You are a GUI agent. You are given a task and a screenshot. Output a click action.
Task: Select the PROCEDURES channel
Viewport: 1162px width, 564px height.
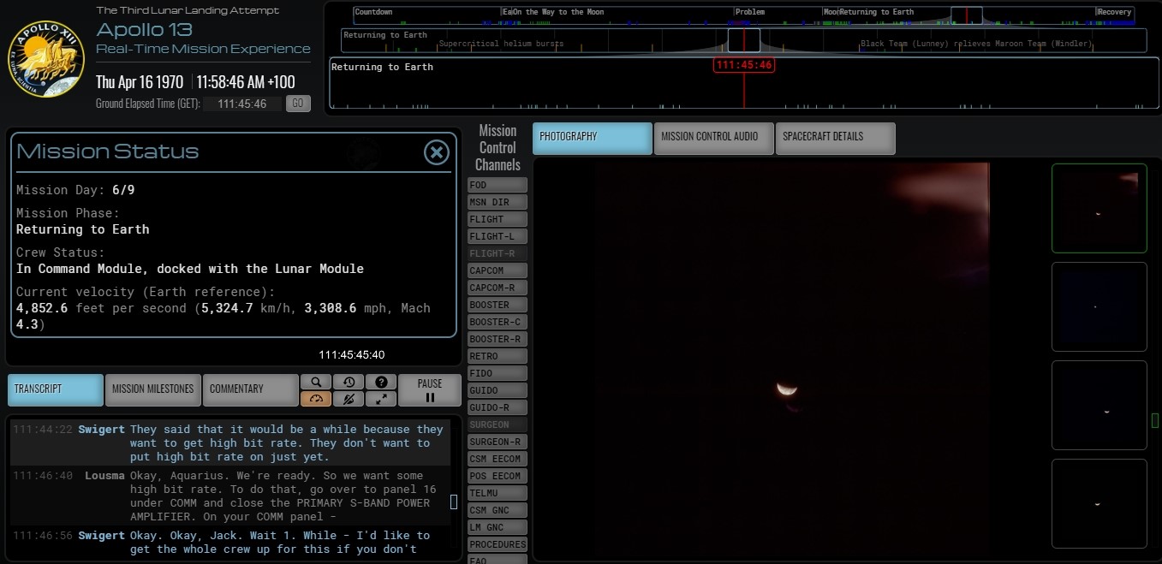(x=498, y=544)
